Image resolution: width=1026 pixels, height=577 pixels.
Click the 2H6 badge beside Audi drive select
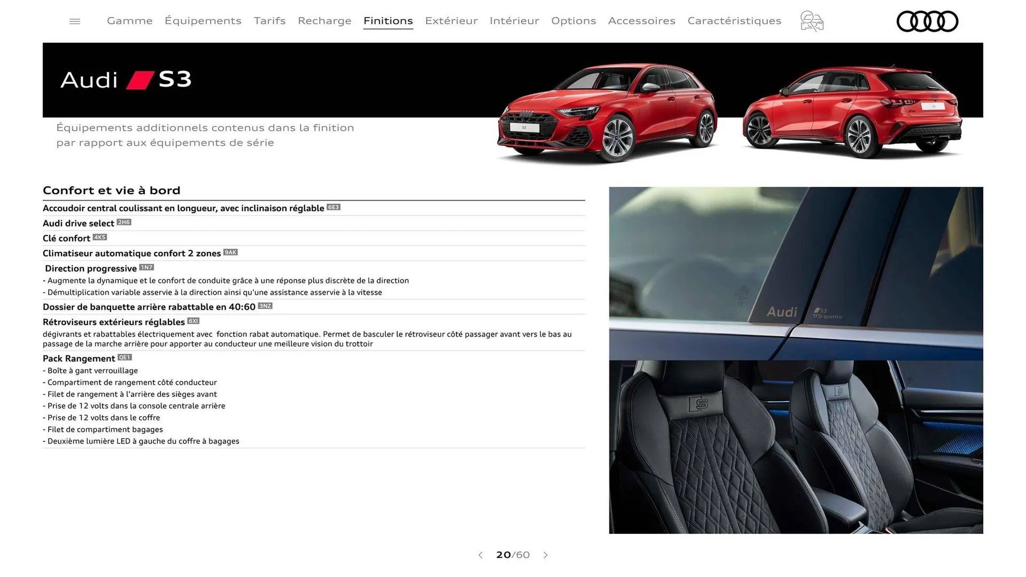[123, 222]
